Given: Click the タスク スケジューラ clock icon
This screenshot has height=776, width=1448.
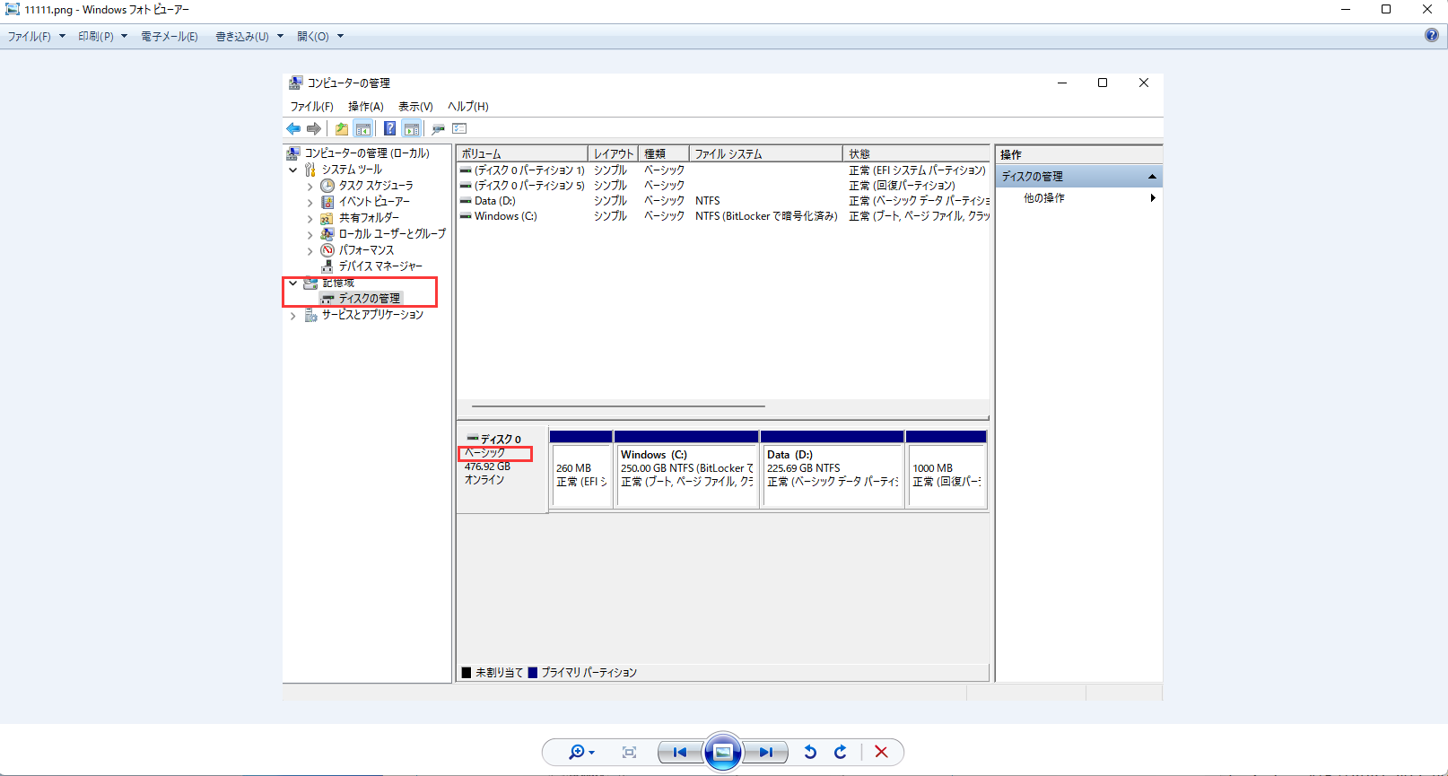Looking at the screenshot, I should (327, 186).
